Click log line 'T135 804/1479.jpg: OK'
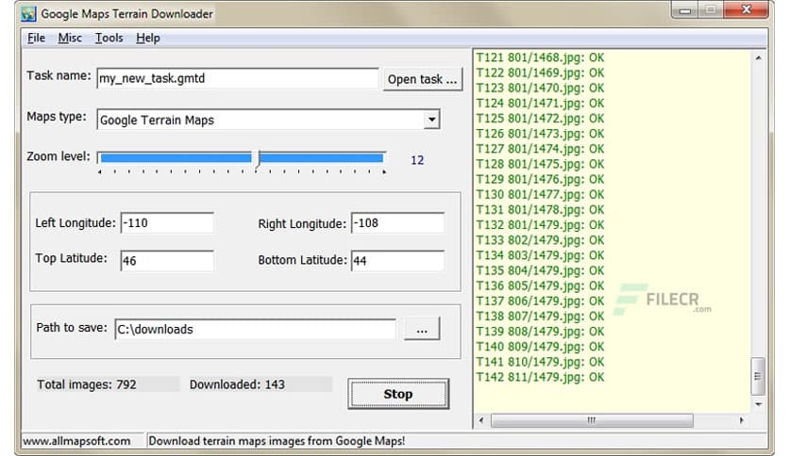 point(540,270)
